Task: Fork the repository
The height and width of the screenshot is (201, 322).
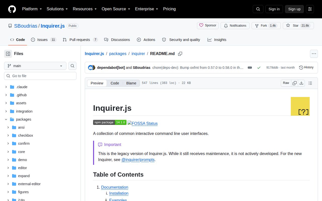Action: [266, 26]
